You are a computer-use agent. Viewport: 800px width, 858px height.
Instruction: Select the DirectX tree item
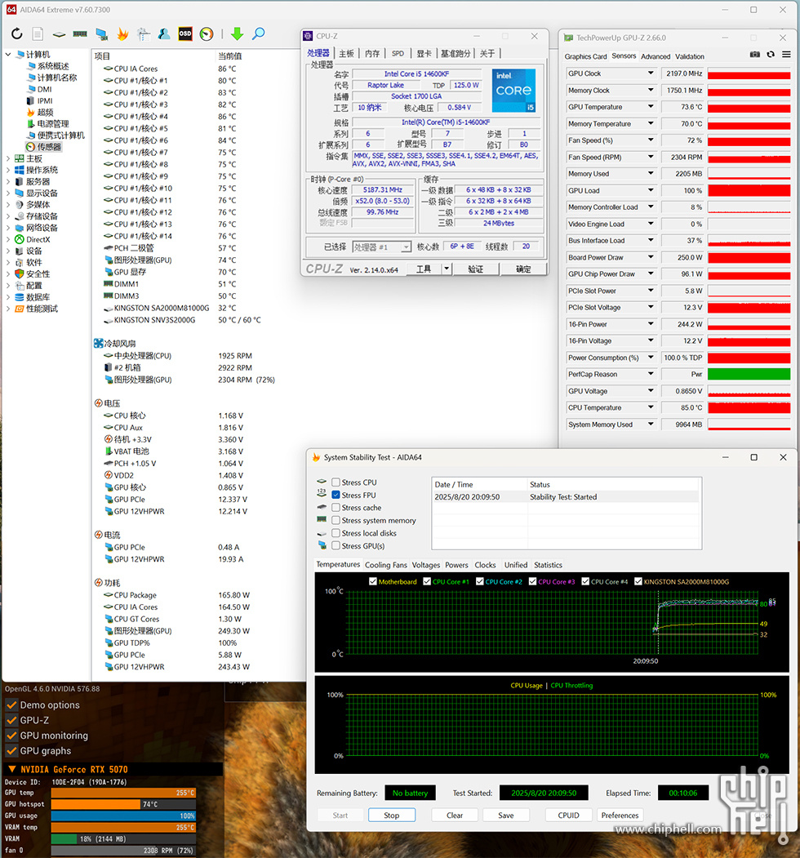tap(33, 239)
